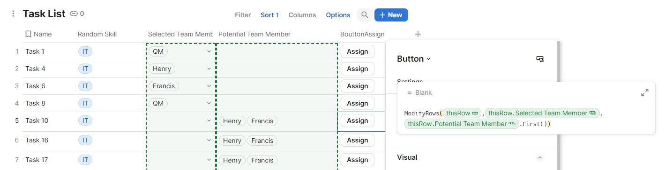
Task: Click the Potential Team Member column header
Action: click(254, 34)
